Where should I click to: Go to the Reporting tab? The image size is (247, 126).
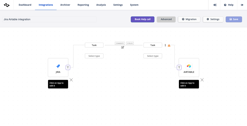click(x=83, y=5)
